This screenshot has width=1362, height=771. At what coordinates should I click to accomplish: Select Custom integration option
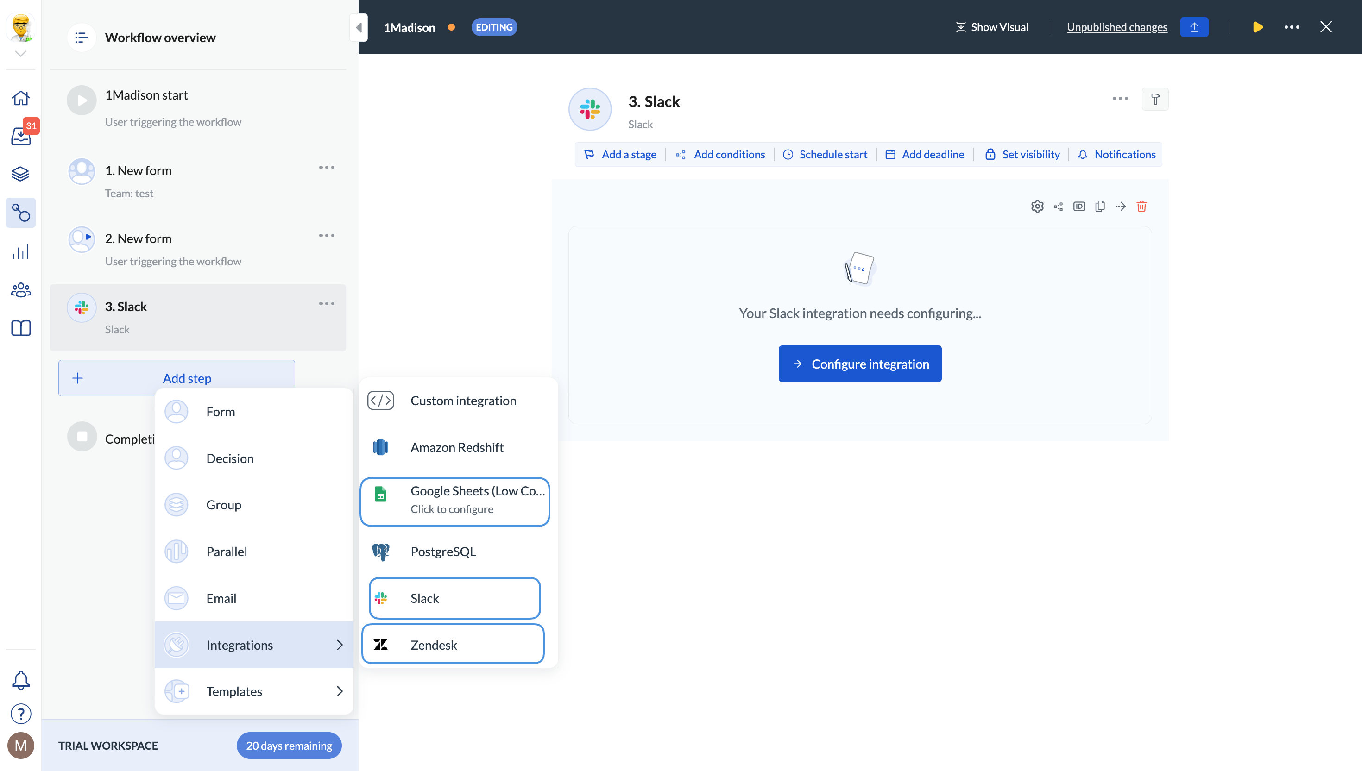pos(458,401)
